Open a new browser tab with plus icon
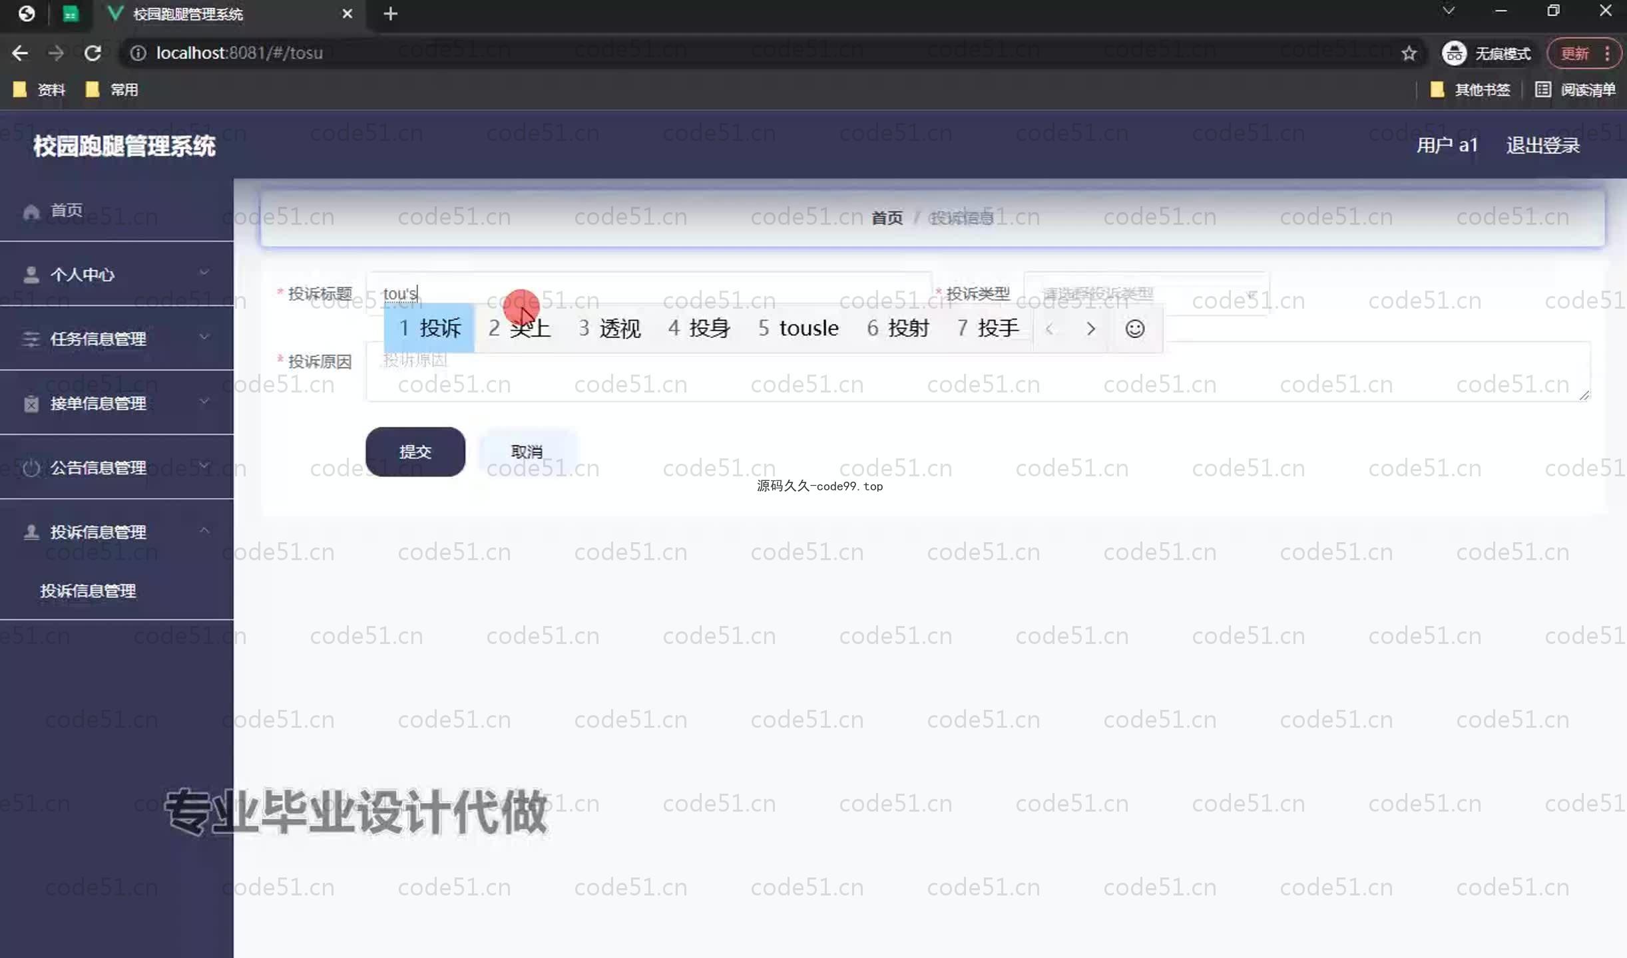This screenshot has width=1627, height=958. (x=391, y=14)
